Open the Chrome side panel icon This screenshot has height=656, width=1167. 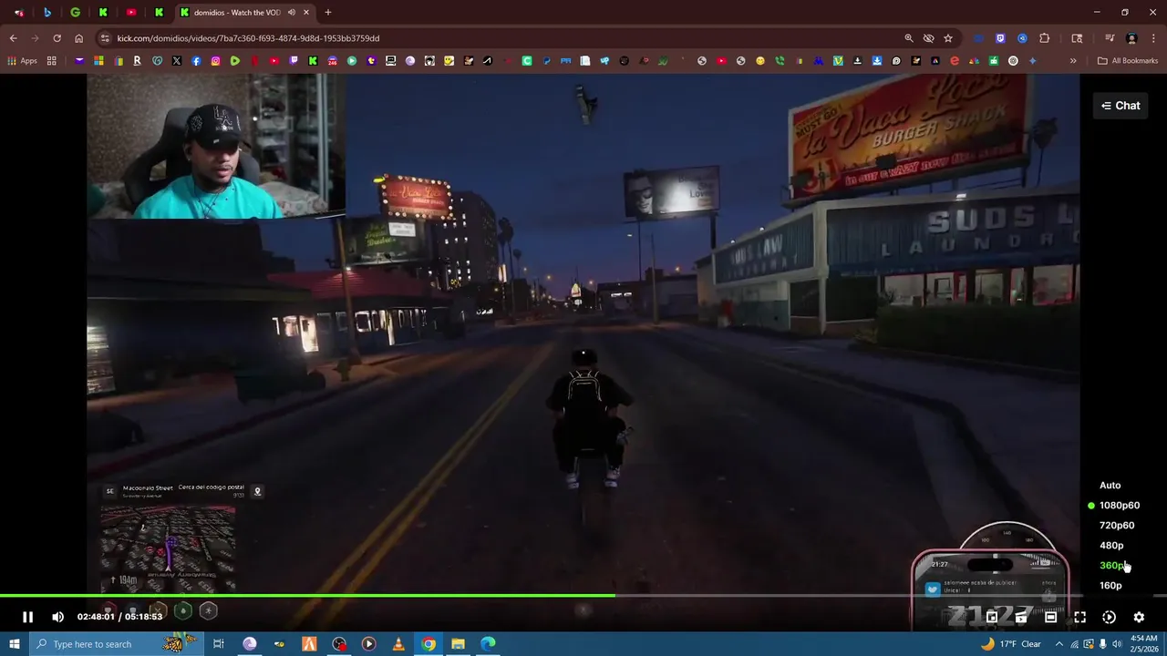point(1077,38)
